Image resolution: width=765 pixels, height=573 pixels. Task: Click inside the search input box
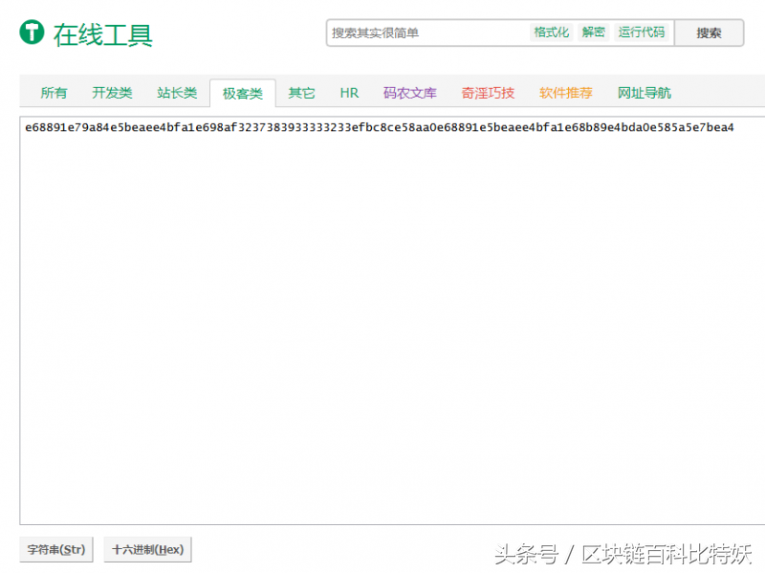point(421,32)
